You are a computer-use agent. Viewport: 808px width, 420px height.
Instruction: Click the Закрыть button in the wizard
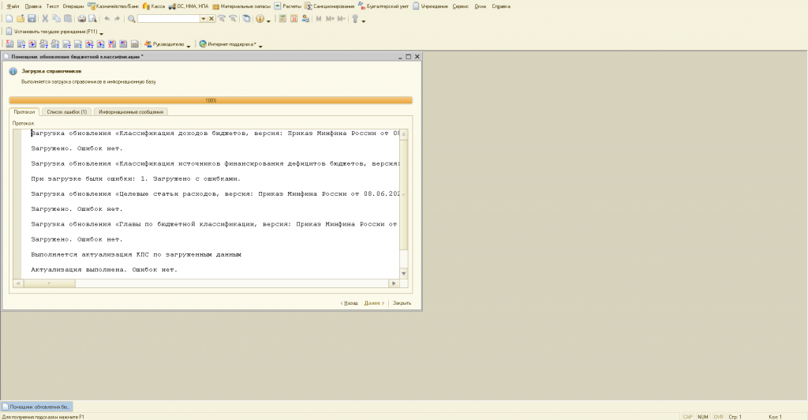(x=402, y=302)
